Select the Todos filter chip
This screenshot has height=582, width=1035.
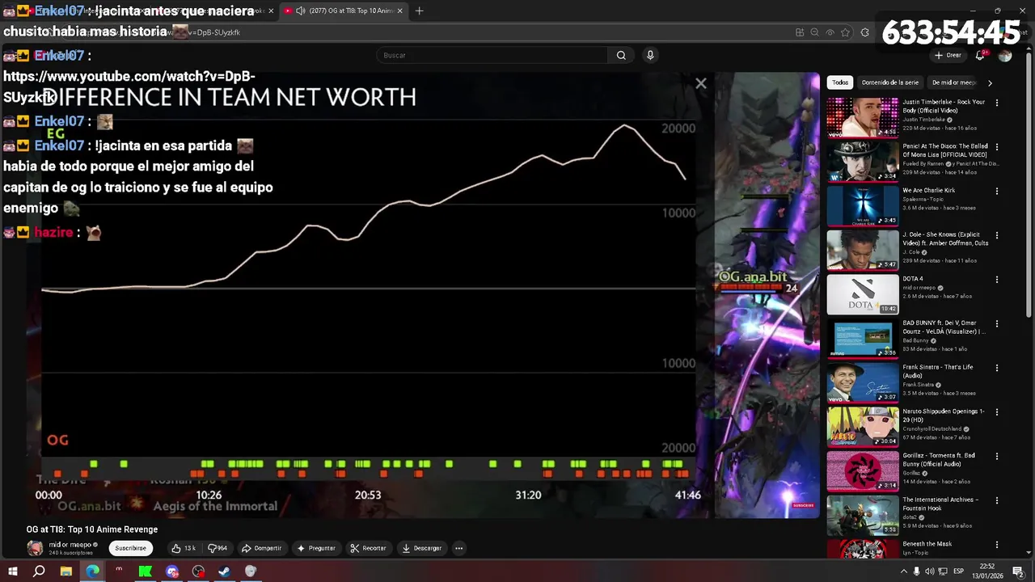[840, 82]
